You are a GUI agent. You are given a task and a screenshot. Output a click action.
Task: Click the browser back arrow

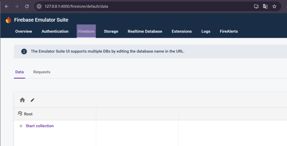7,6
